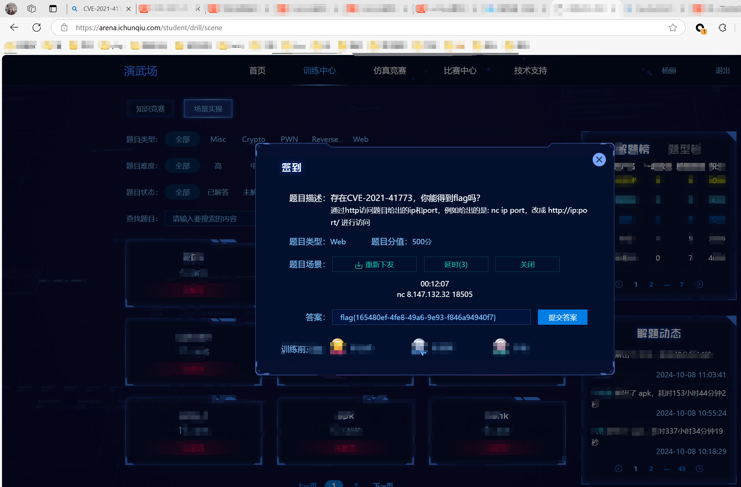The image size is (741, 487).
Task: Click the 下一页 link at bottom
Action: pos(383,485)
